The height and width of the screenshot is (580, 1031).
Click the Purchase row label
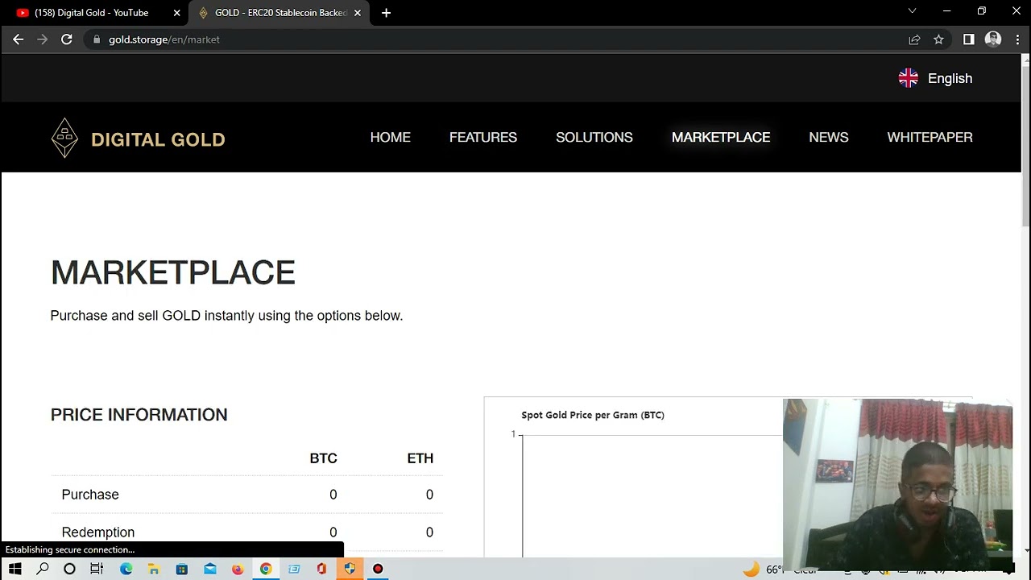(x=90, y=495)
